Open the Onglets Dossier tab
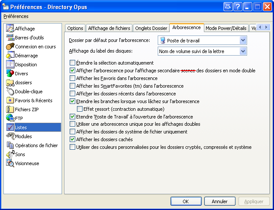The image size is (274, 210). pyautogui.click(x=151, y=28)
